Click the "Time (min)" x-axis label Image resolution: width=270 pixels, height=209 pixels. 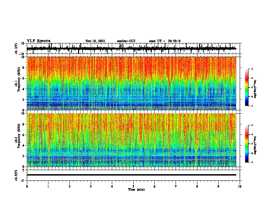tap(136, 190)
